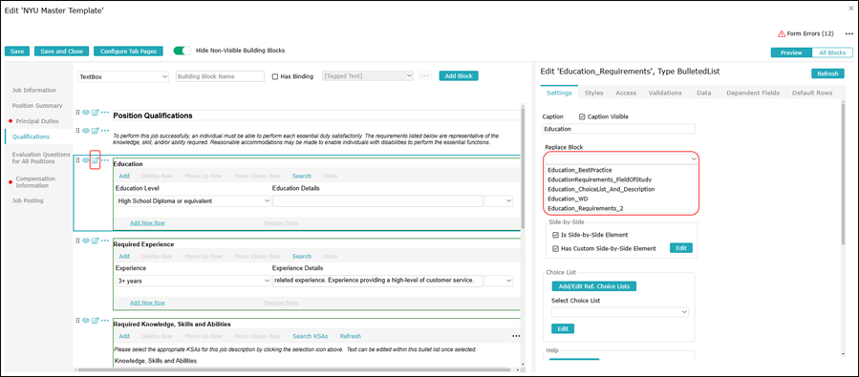Click the Education Details text field
Viewport: 859px width, 377px height.
coord(378,200)
